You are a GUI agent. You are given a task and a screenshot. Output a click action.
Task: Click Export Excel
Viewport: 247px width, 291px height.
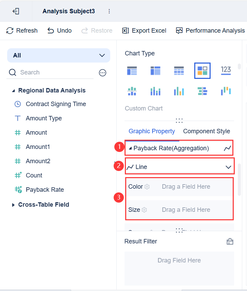(144, 31)
